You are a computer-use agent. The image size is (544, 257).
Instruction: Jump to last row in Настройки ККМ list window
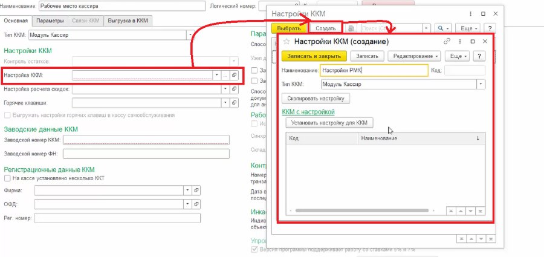490,239
